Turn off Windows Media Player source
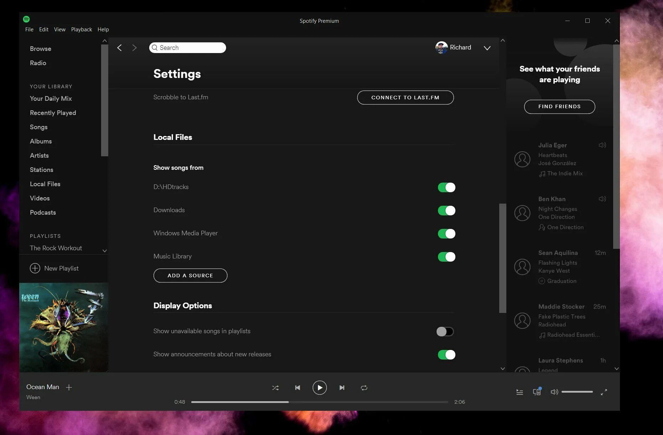 pos(447,234)
